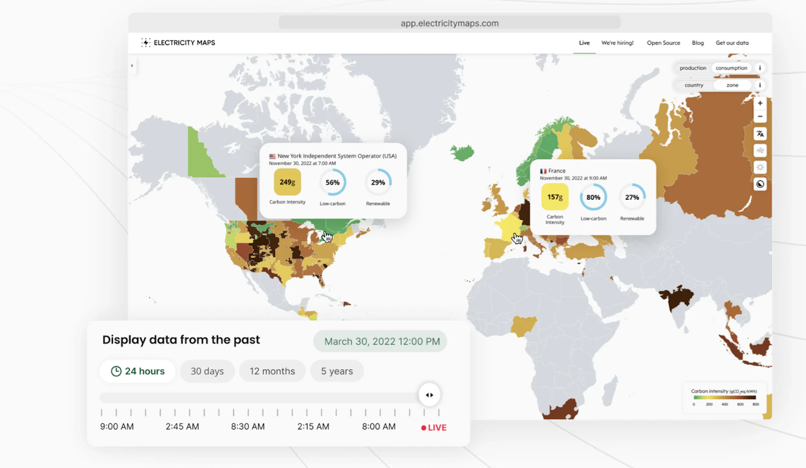Click the France flag in the tooltip
This screenshot has width=806, height=468.
tap(543, 171)
